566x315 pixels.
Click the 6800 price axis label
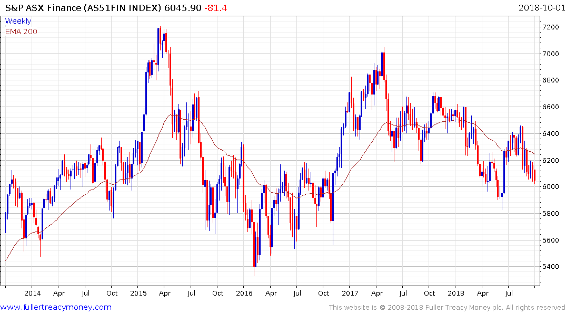click(551, 80)
